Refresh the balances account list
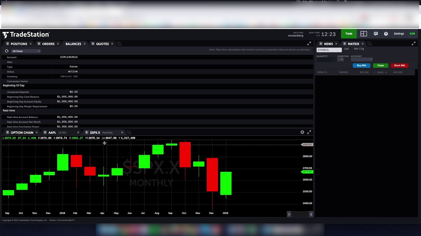This screenshot has width=421, height=236. 7,51
